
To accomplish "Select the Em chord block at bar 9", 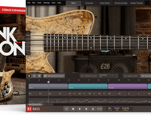I will (x=113, y=94).
